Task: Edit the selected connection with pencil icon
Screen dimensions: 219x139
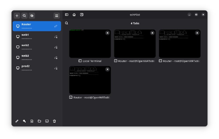Action: pos(17,121)
